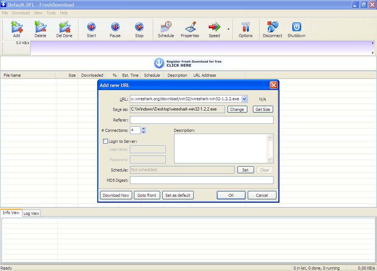Click the Cancel button
The width and height of the screenshot is (377, 271).
262,195
